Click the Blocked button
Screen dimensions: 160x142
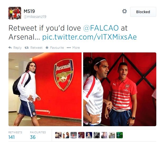tap(143, 12)
